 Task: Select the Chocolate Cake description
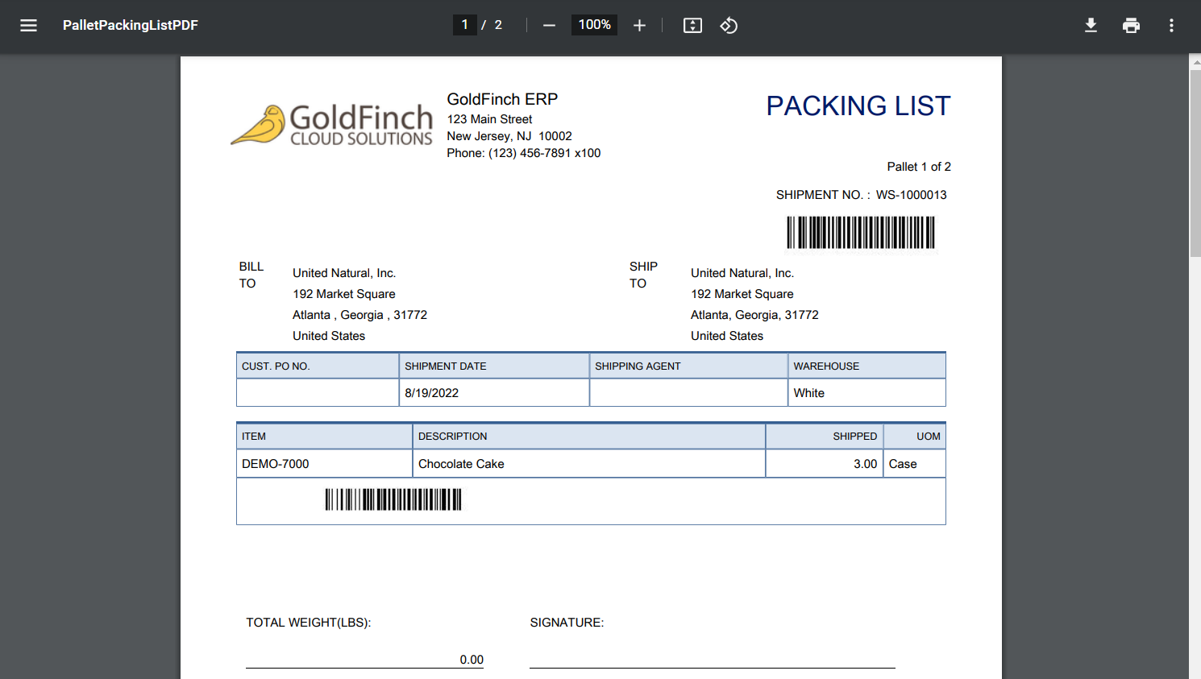[461, 464]
